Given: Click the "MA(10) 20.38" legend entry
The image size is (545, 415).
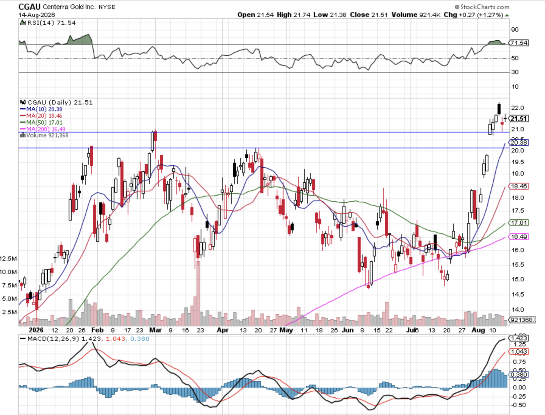Looking at the screenshot, I should [x=44, y=109].
